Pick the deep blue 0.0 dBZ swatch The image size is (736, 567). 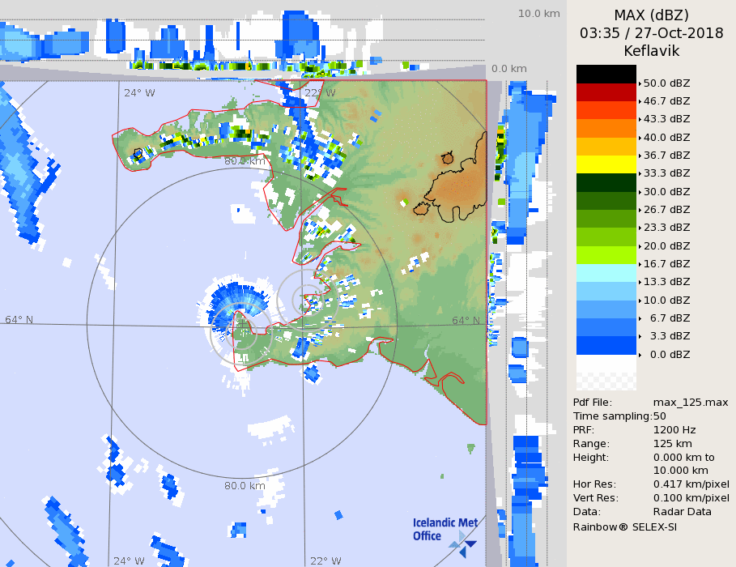point(606,345)
